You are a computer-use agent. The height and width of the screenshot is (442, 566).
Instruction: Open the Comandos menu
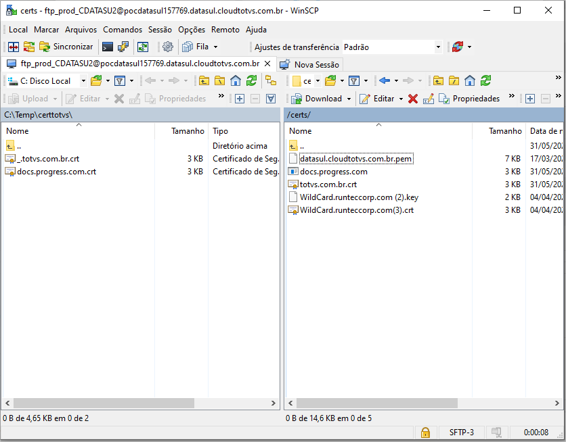pos(123,30)
